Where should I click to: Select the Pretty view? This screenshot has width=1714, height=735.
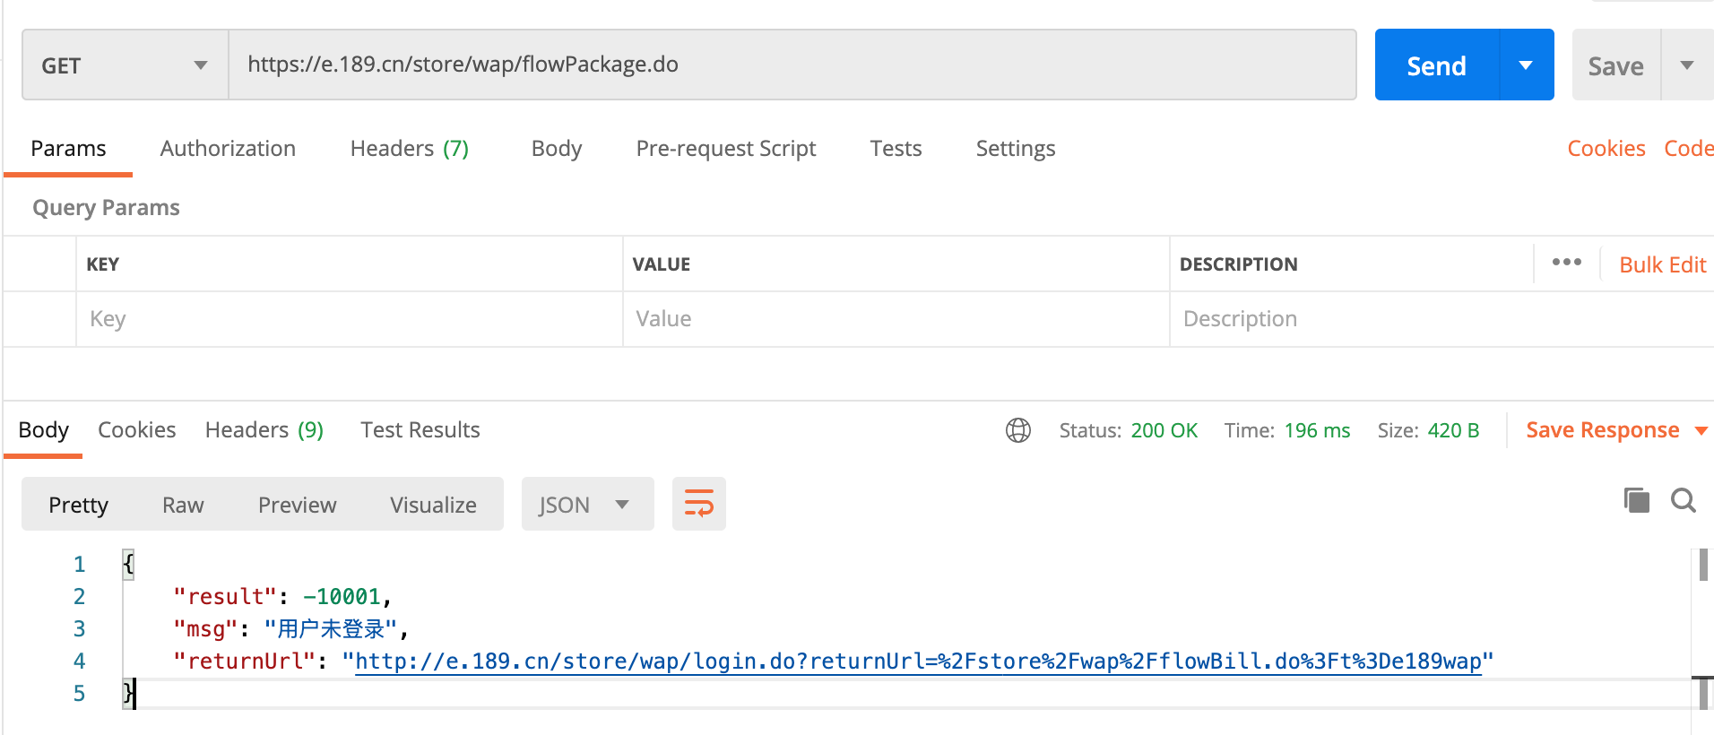[78, 505]
